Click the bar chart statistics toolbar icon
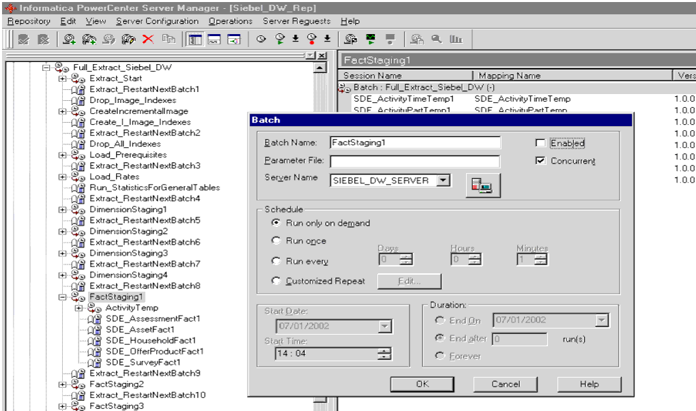Image resolution: width=696 pixels, height=411 pixels. [x=456, y=39]
